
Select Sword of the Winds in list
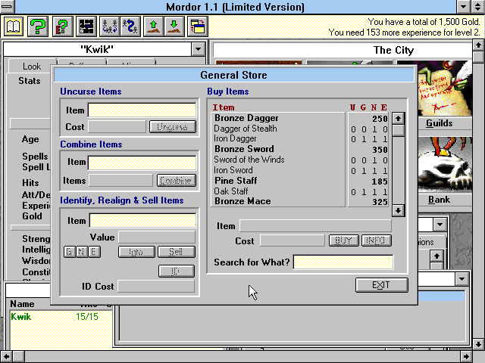tap(278, 160)
